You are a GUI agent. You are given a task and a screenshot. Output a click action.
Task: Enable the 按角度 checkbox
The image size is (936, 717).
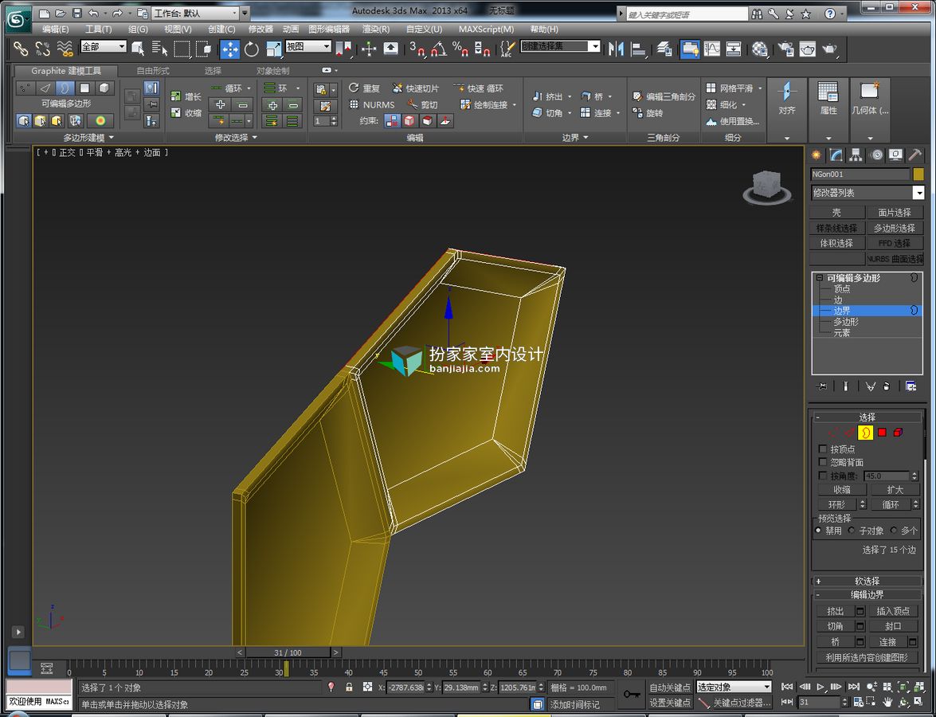click(x=823, y=476)
